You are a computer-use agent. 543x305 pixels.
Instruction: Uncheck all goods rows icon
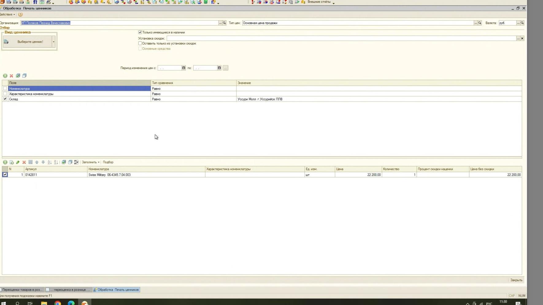point(70,162)
